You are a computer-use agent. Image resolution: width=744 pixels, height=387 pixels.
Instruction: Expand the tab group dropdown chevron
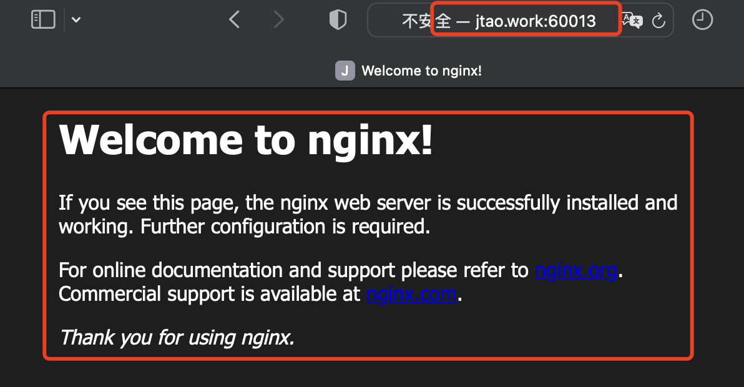click(76, 20)
